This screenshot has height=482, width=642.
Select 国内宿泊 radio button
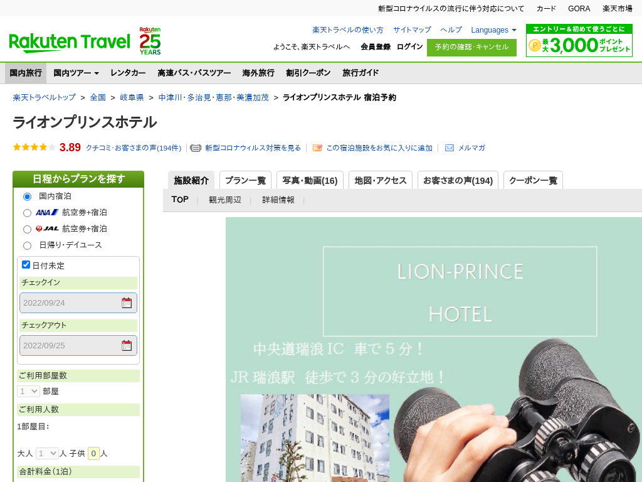27,196
